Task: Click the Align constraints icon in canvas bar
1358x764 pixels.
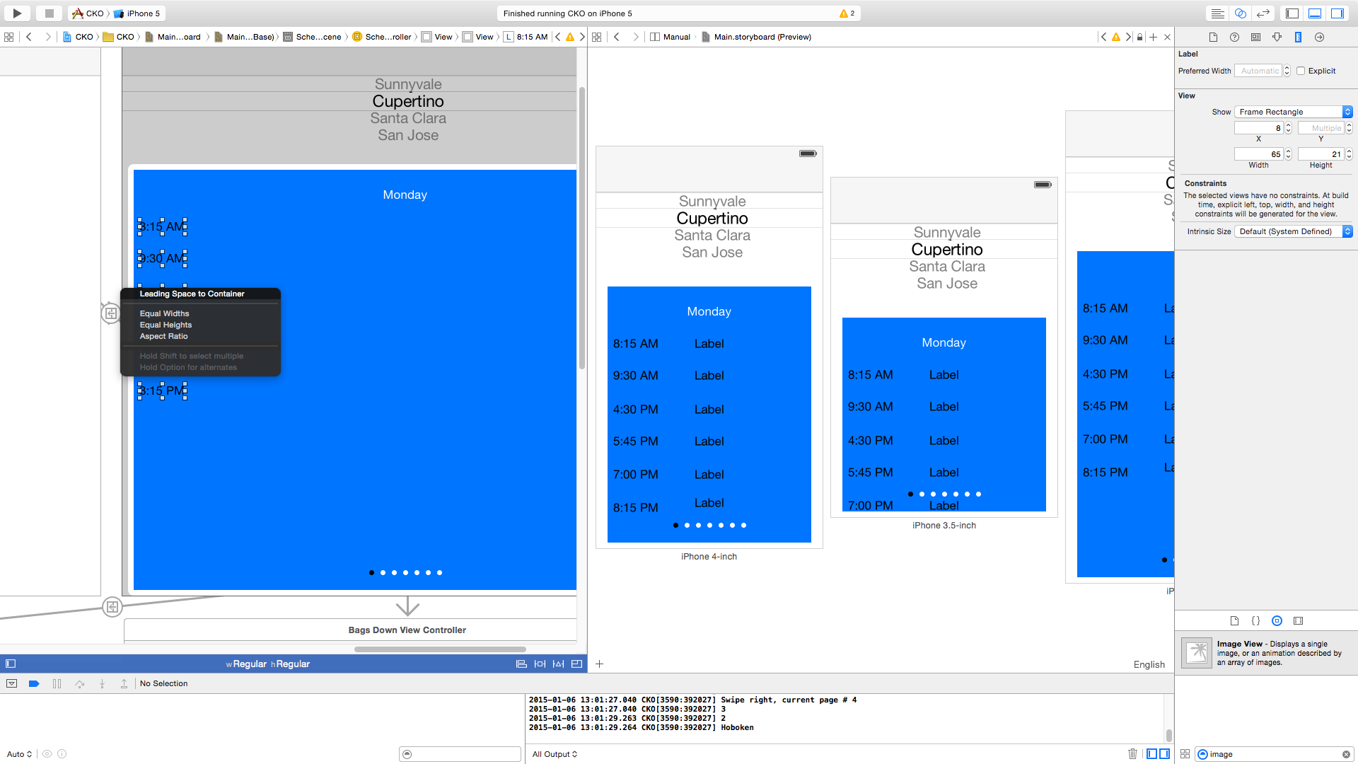Action: click(x=521, y=664)
